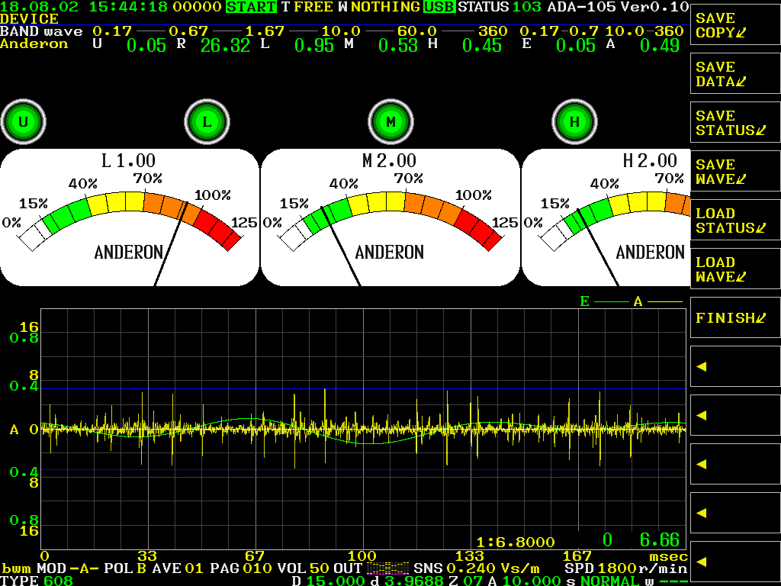Viewport: 781px width, 586px height.
Task: Click the green U band indicator lamp
Action: (23, 121)
